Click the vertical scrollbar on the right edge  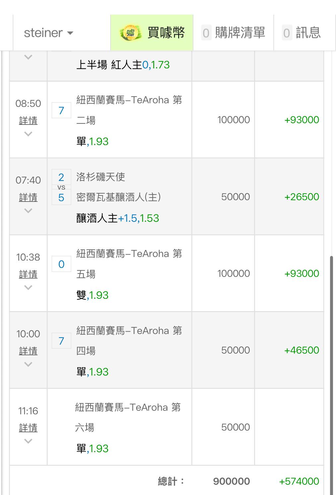[x=332, y=375]
